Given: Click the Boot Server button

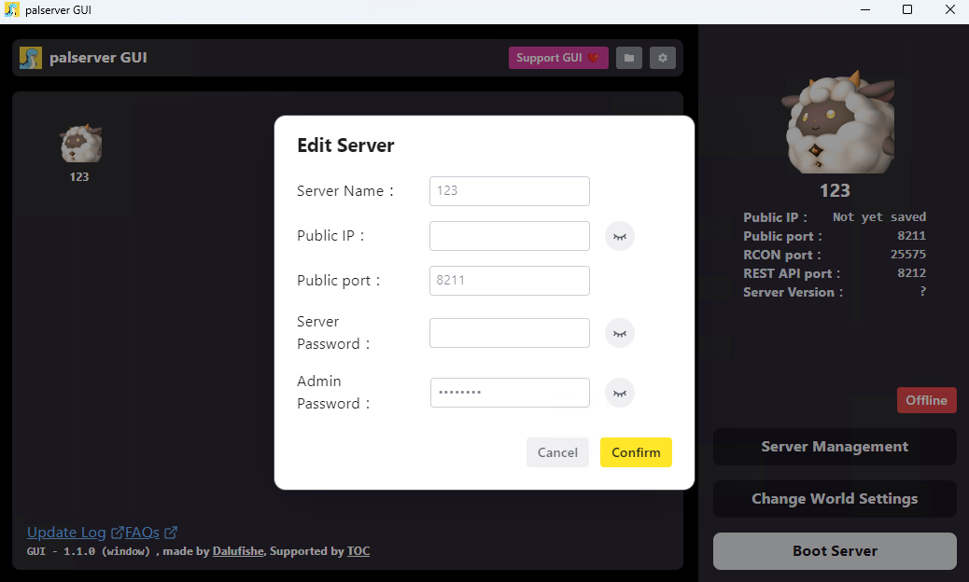Looking at the screenshot, I should coord(835,551).
